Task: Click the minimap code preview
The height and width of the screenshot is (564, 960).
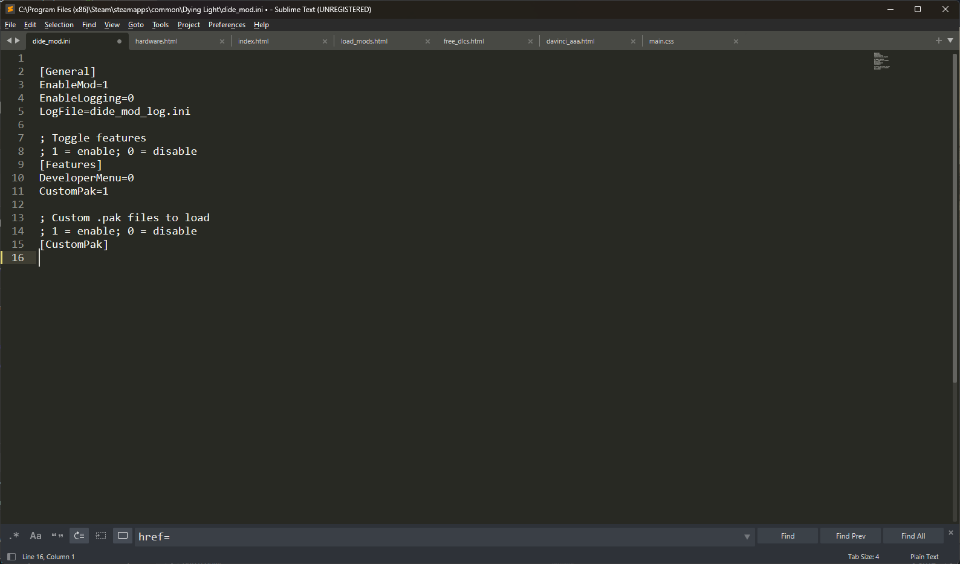Action: (x=881, y=61)
